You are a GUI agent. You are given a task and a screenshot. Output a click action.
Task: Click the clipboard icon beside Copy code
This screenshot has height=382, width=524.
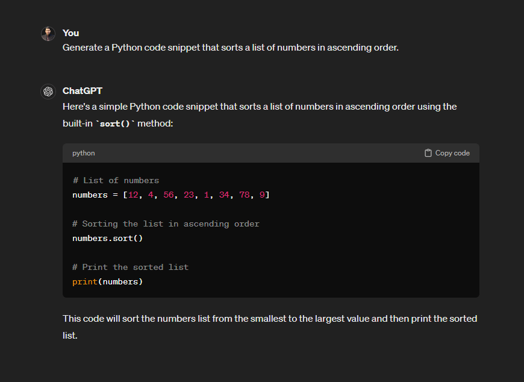click(x=428, y=153)
